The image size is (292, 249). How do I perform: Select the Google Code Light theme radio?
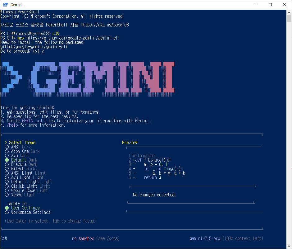tap(7, 190)
